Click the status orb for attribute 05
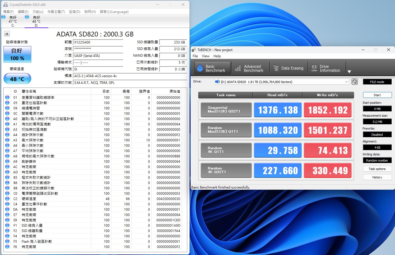 tap(7, 103)
